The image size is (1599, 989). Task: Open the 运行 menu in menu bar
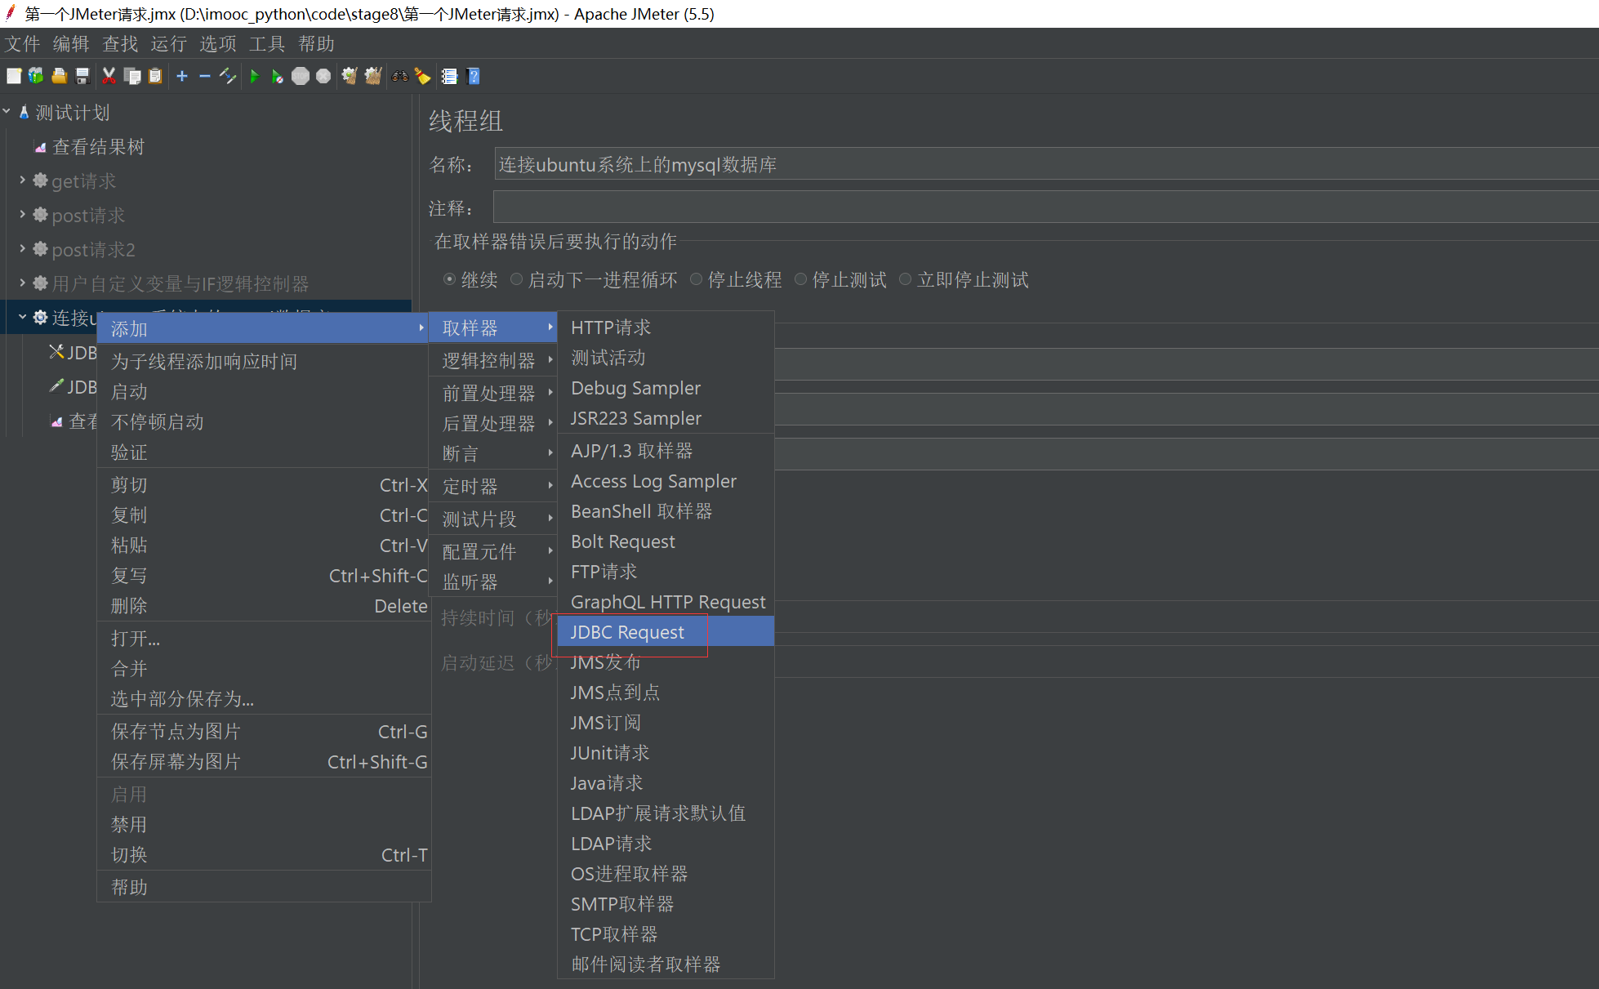tap(168, 43)
